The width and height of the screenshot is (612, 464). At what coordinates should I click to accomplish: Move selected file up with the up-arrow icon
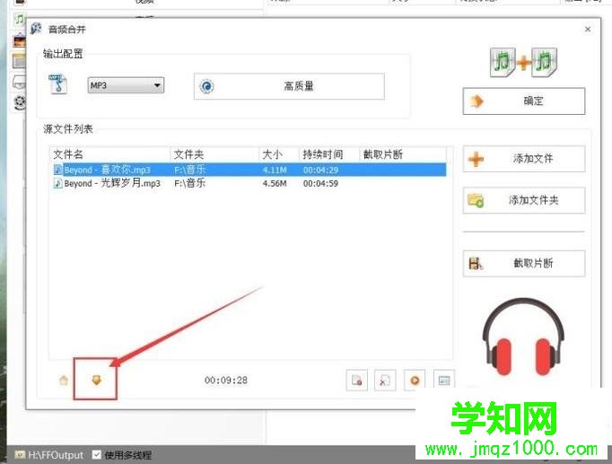64,380
